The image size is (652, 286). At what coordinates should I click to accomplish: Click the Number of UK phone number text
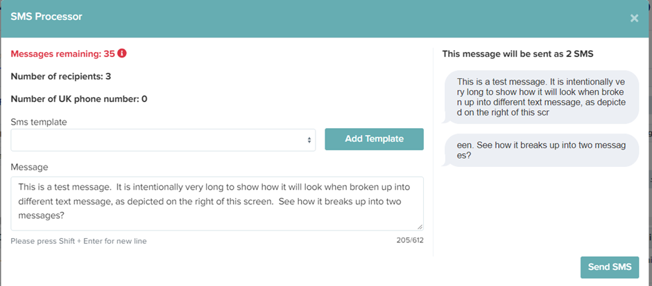(79, 99)
